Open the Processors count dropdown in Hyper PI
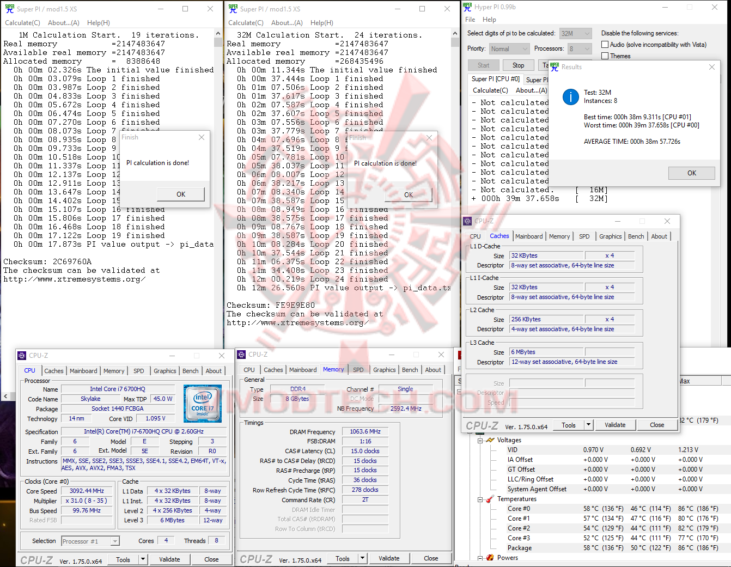The width and height of the screenshot is (731, 567). tap(579, 48)
